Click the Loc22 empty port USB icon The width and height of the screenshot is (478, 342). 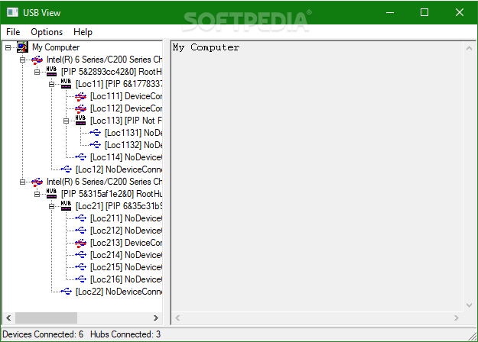point(66,292)
